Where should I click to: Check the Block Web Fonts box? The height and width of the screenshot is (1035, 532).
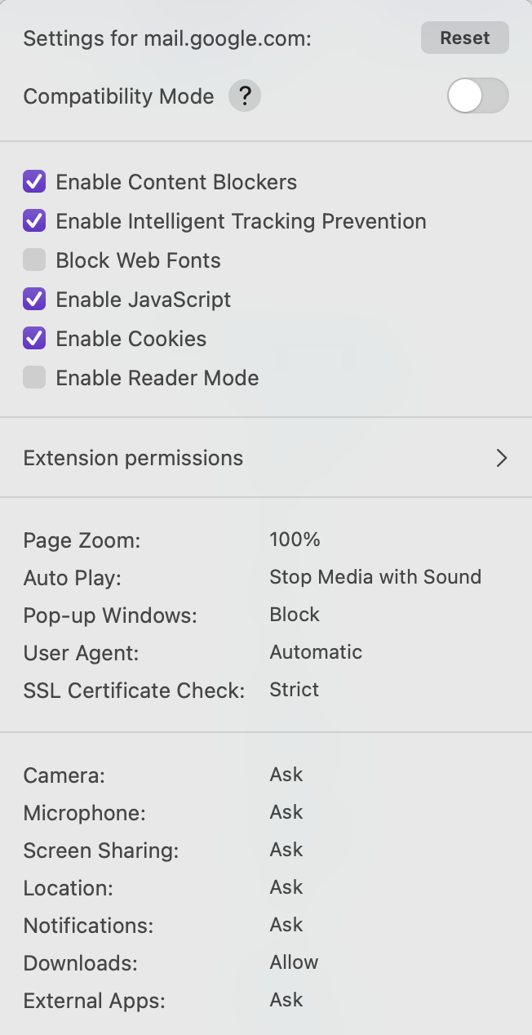pos(34,260)
